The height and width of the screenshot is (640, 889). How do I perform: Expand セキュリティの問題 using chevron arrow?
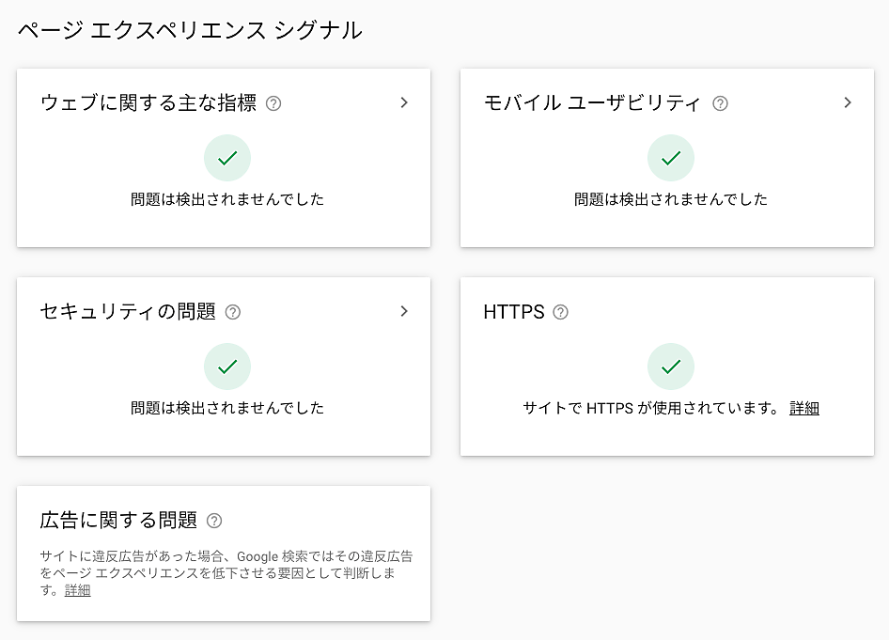[404, 311]
